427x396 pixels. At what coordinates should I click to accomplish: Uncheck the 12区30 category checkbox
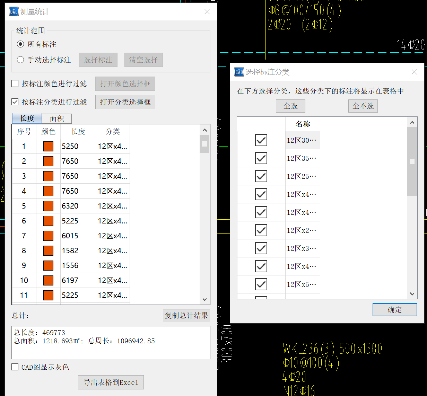261,140
